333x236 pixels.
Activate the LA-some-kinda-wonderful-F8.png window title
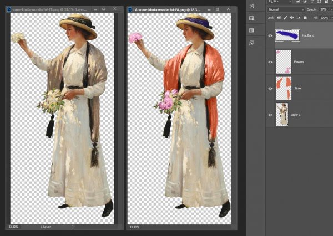pyautogui.click(x=167, y=9)
